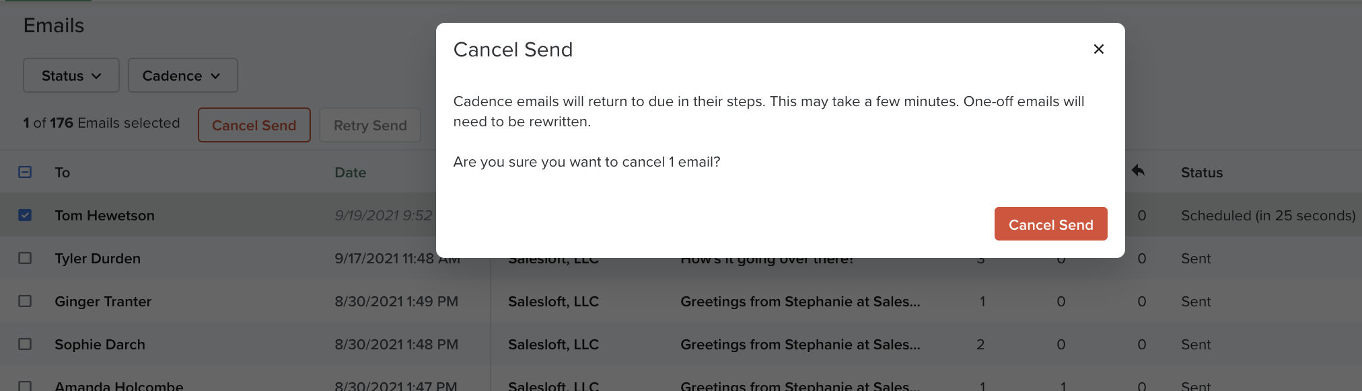This screenshot has height=391, width=1362.
Task: Check the checkbox beside Tyler Durden
Action: (25, 258)
